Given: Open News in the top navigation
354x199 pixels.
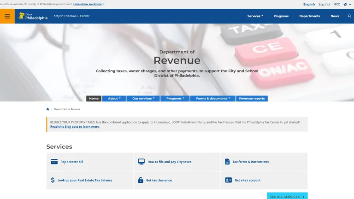Looking at the screenshot, I should [335, 16].
